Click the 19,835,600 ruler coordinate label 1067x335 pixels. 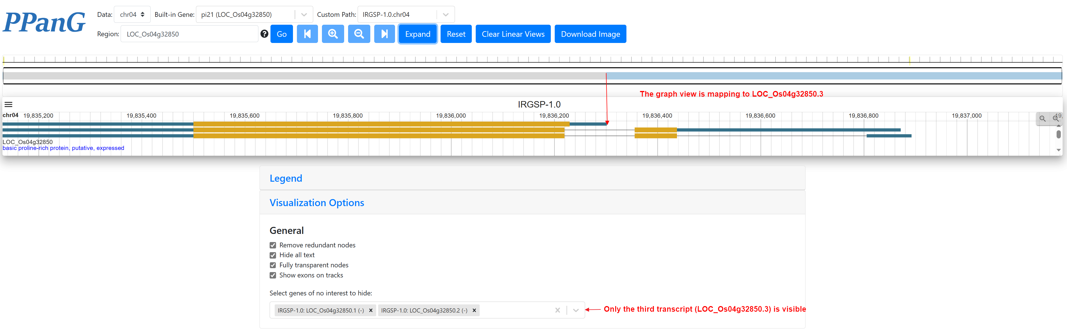pyautogui.click(x=244, y=116)
